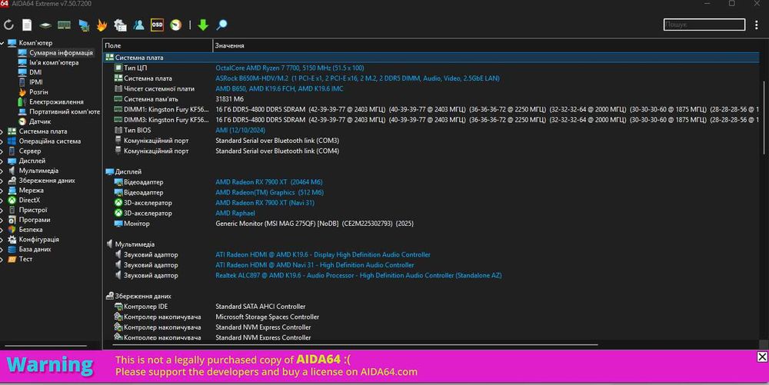Viewport: 769px width, 385px height.
Task: Open AMD Radeon RX 7900 XT (Navi 31) link
Action: (265, 203)
